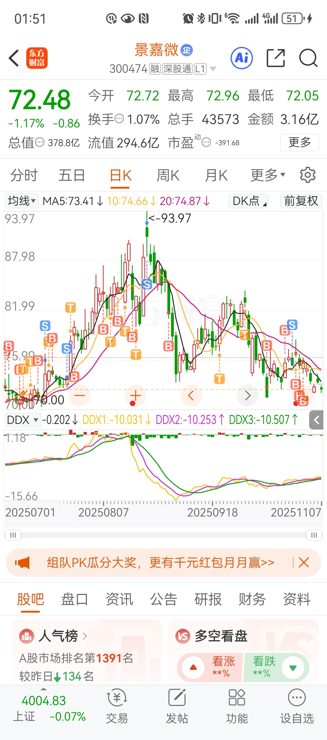Viewport: 327px width, 740px height.
Task: Open 交易 trade icon in bottom bar
Action: 117,698
